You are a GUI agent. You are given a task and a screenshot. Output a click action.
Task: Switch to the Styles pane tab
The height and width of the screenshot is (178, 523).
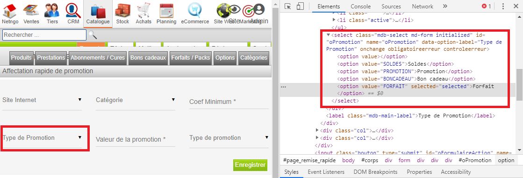[x=291, y=172]
